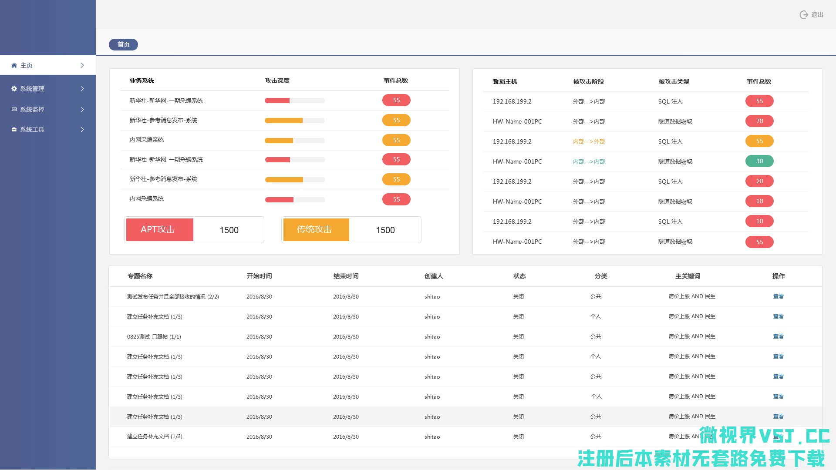Image resolution: width=836 pixels, height=470 pixels.
Task: Click the logout arrow icon at top right
Action: click(x=803, y=15)
